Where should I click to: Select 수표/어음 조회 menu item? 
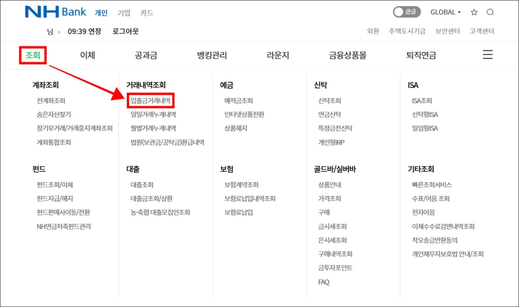click(431, 199)
